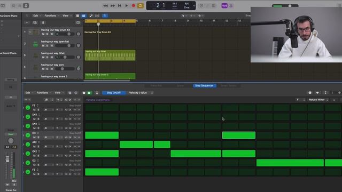Expand the D#3 row disclosure triangle
Screen dimensions: 342x192
[24, 117]
